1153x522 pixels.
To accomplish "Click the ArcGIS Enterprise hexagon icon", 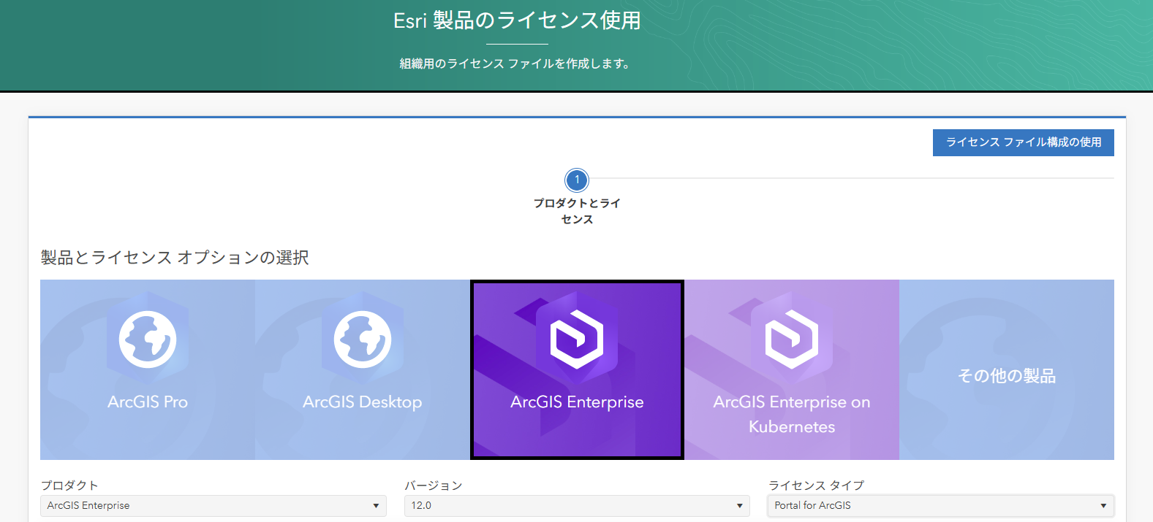I will point(577,339).
